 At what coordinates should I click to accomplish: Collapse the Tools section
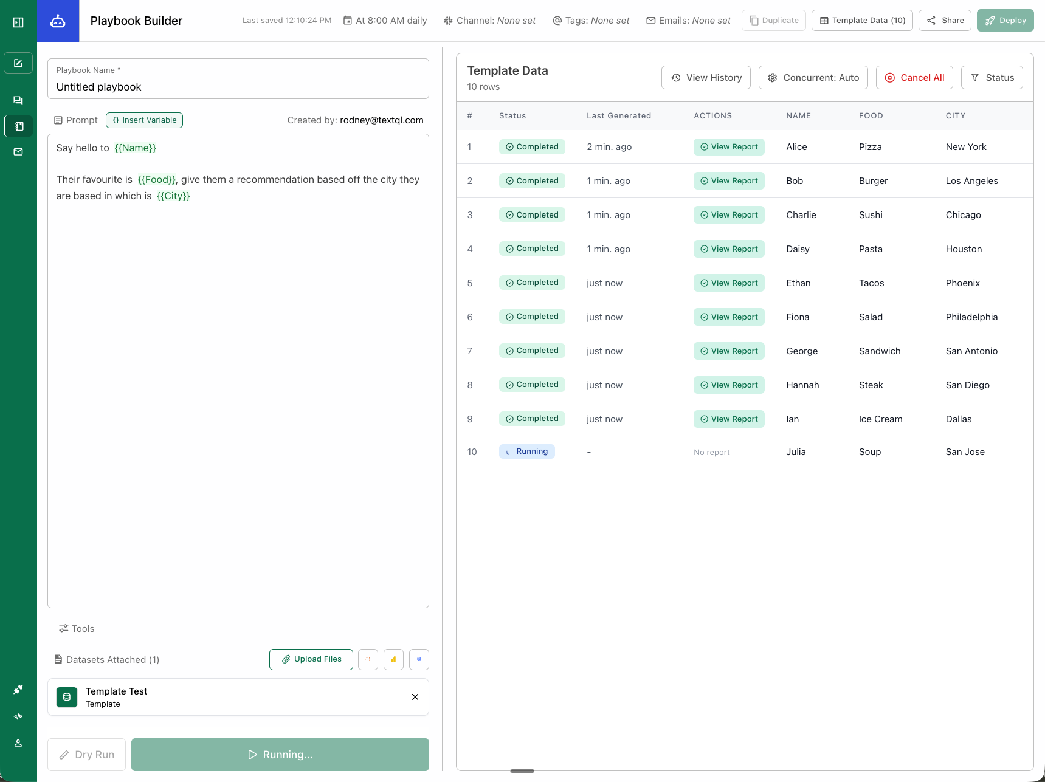(76, 628)
